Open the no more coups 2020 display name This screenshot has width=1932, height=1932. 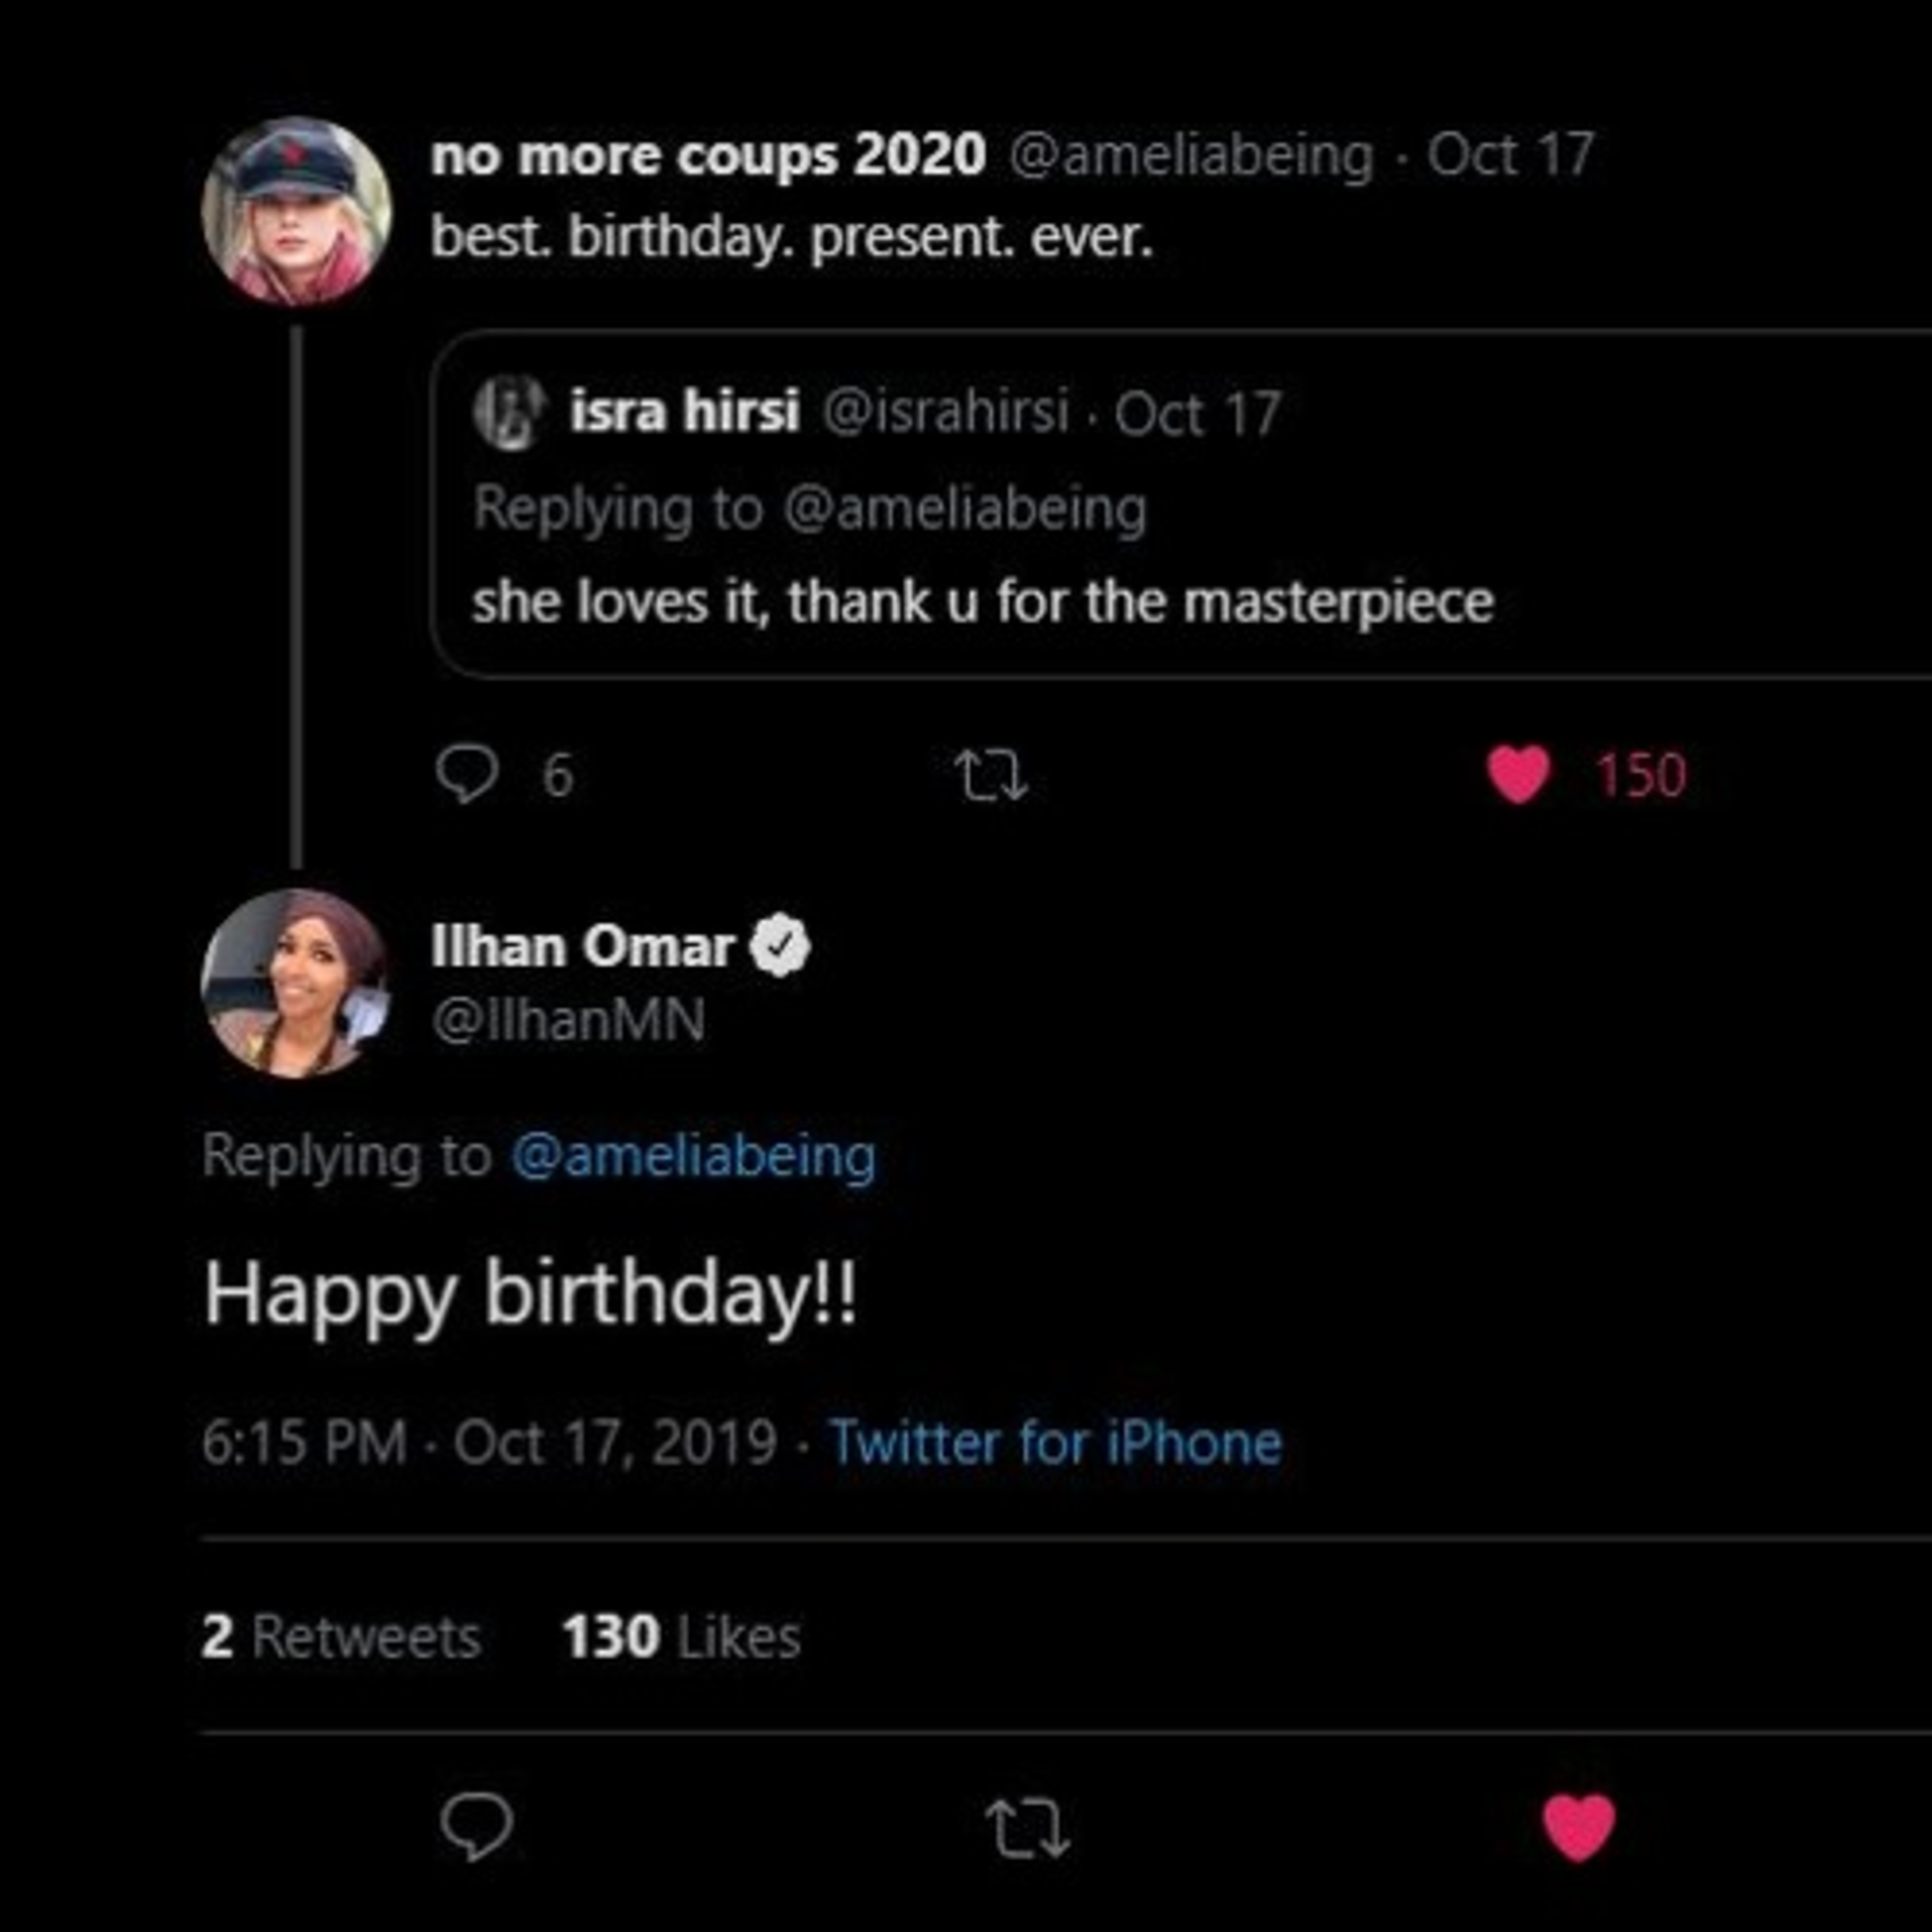click(708, 156)
